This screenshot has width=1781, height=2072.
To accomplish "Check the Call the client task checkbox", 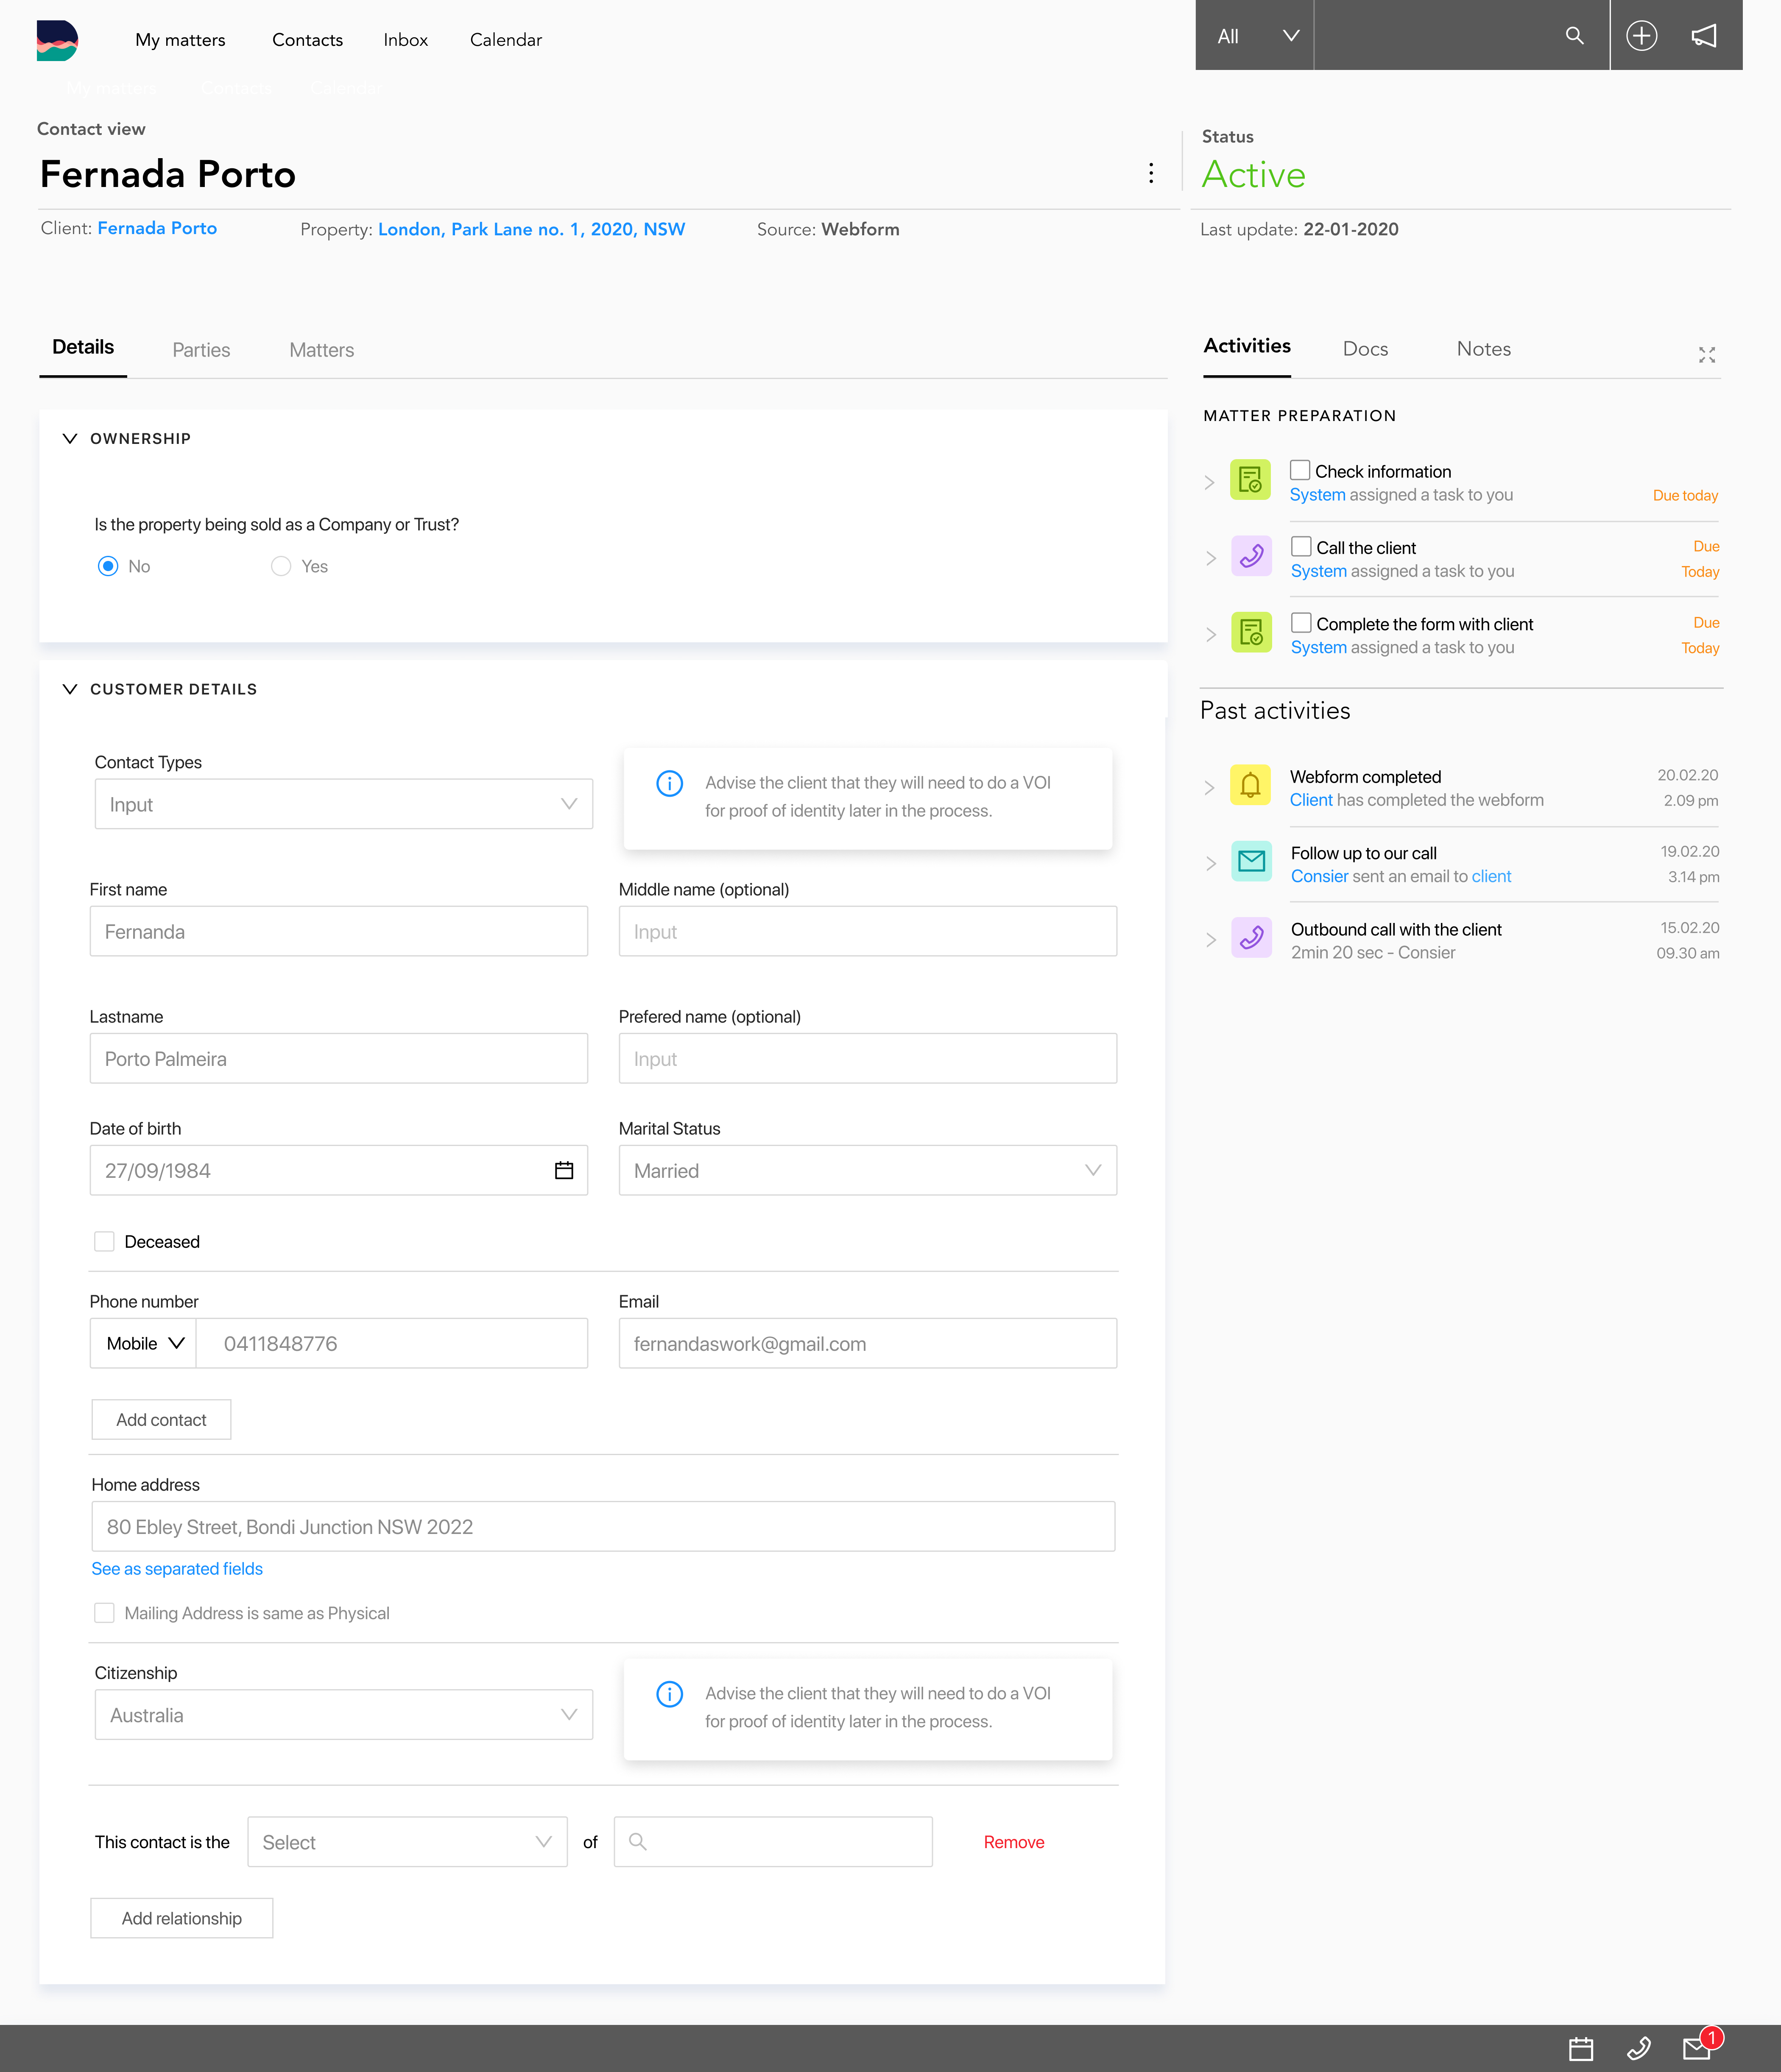I will click(1301, 546).
